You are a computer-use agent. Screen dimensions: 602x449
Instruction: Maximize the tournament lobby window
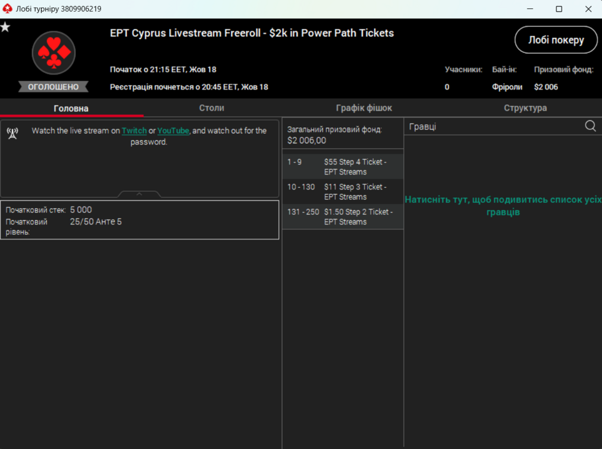(x=559, y=9)
